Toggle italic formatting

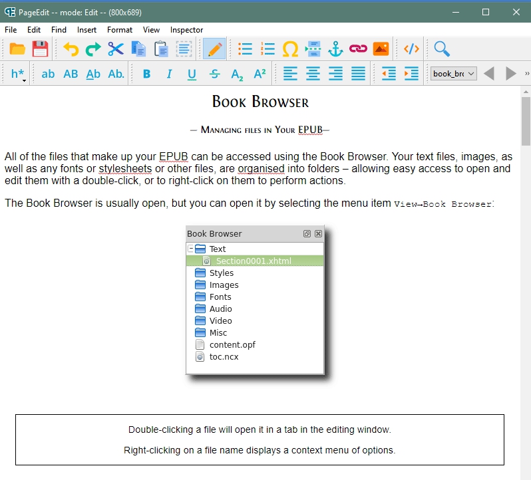click(169, 74)
